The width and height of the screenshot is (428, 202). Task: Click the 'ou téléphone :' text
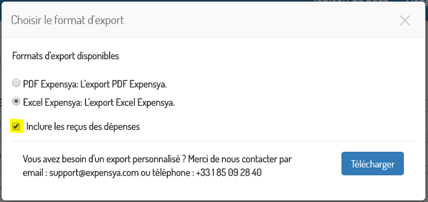tap(167, 173)
